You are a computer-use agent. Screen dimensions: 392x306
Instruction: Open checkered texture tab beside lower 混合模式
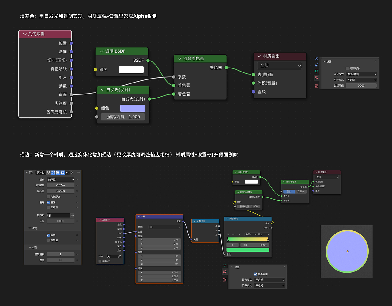pos(225,279)
